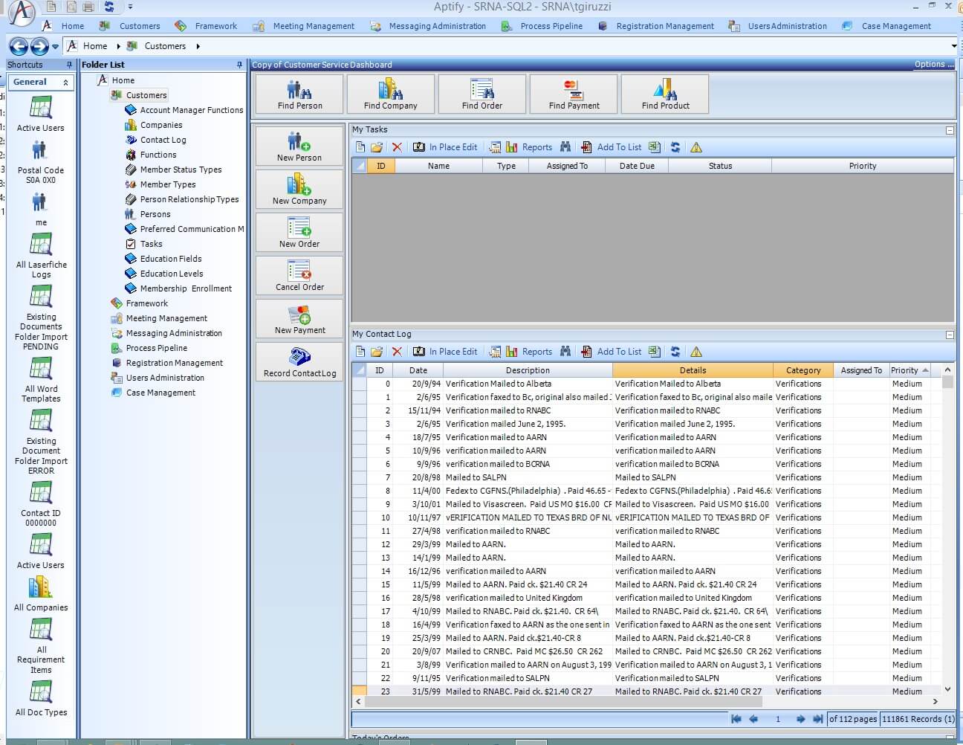Open the dashboard Options link

point(933,65)
